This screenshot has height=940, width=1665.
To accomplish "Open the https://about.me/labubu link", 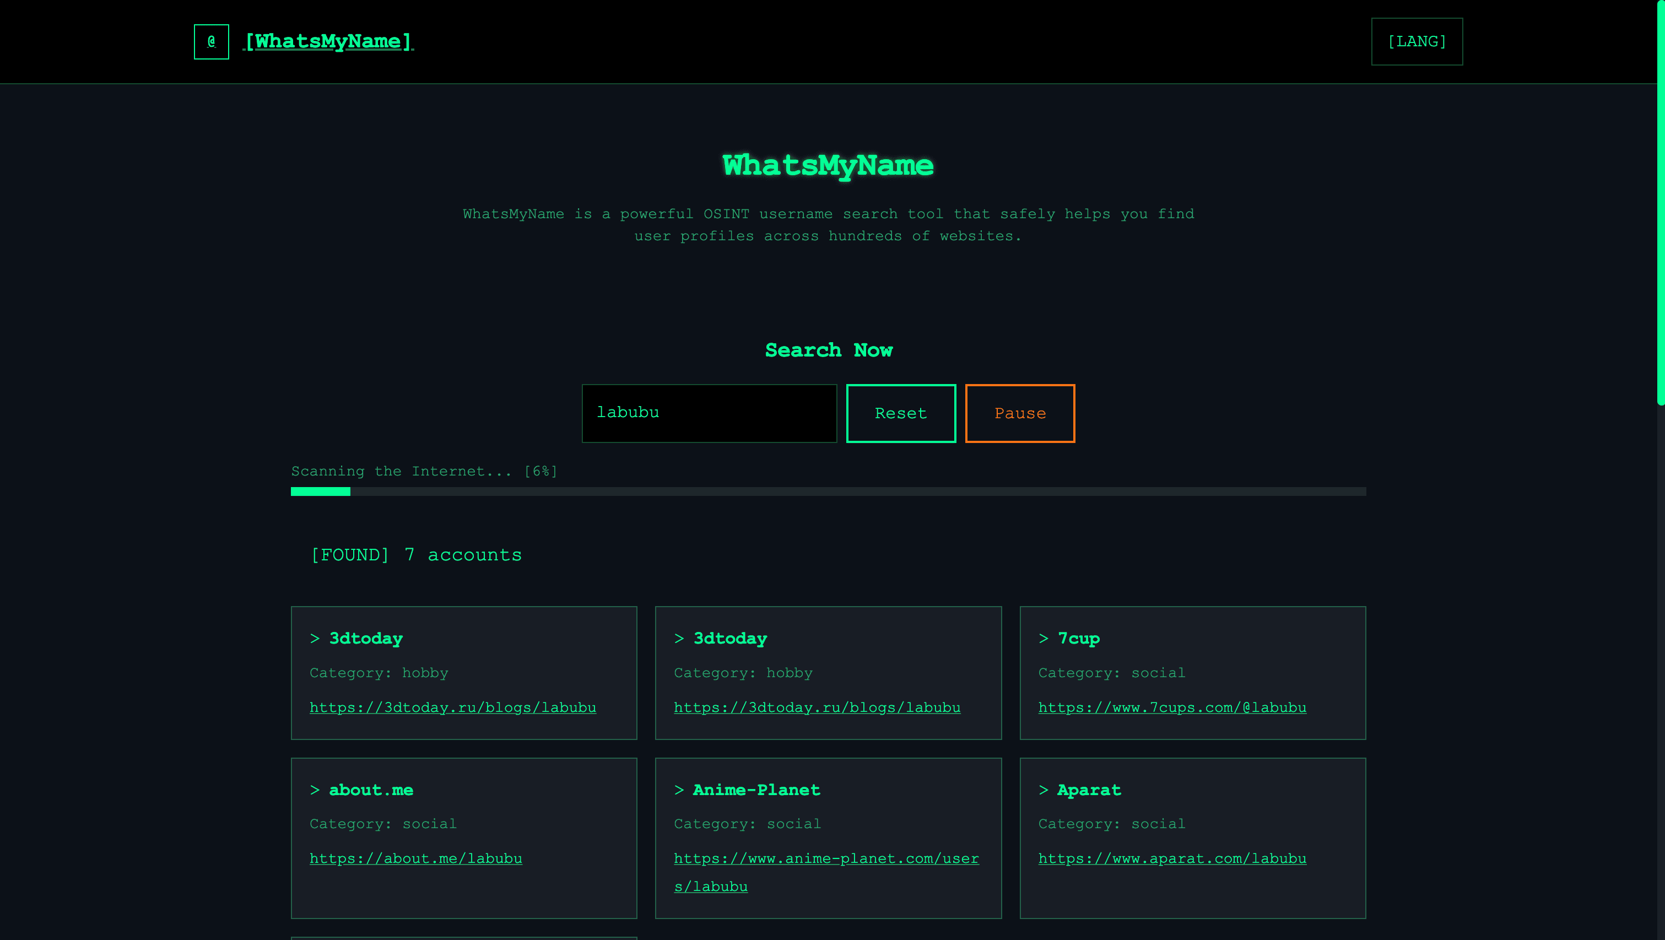I will click(x=415, y=858).
